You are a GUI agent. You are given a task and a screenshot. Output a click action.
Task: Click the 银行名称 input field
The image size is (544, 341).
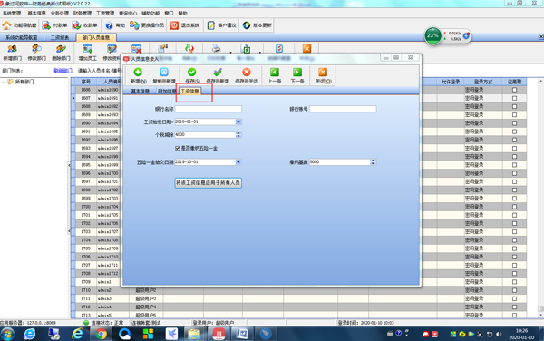[209, 109]
